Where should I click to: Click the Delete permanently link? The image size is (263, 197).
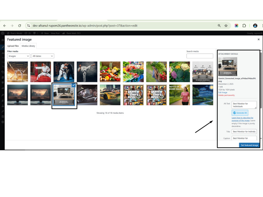pyautogui.click(x=226, y=95)
